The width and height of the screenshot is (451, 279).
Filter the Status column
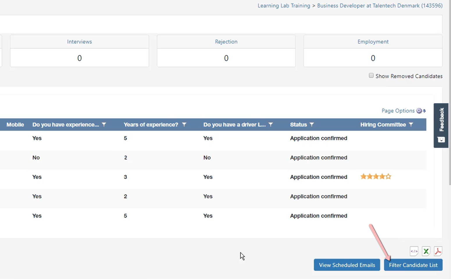312,125
